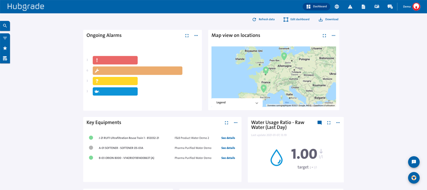Viewport: 427px width, 190px height.
Task: Open favorites star in sidebar
Action: 5,48
